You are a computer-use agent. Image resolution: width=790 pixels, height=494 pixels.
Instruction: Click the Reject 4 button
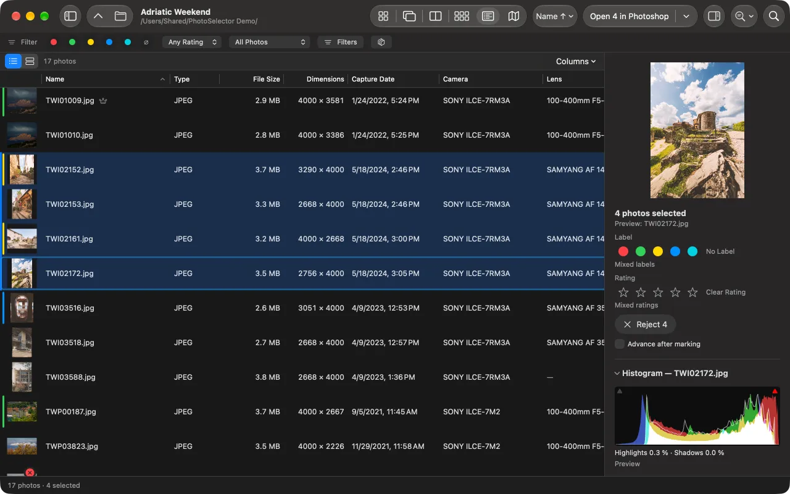tap(645, 324)
